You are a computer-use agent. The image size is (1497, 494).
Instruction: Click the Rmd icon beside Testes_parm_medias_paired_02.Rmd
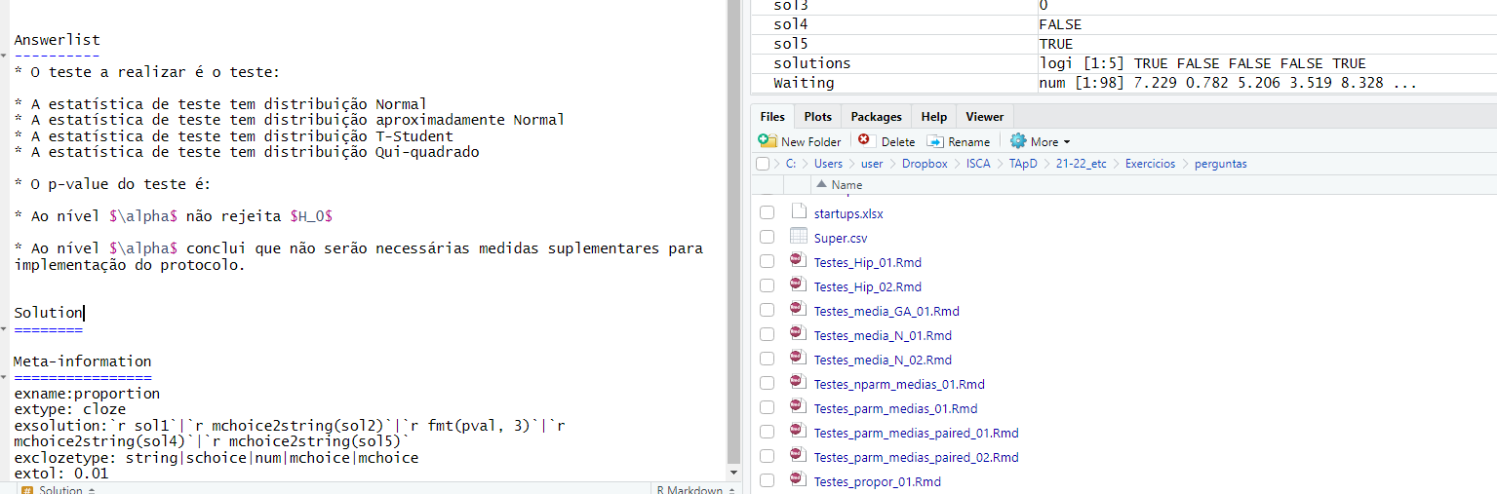tap(799, 456)
